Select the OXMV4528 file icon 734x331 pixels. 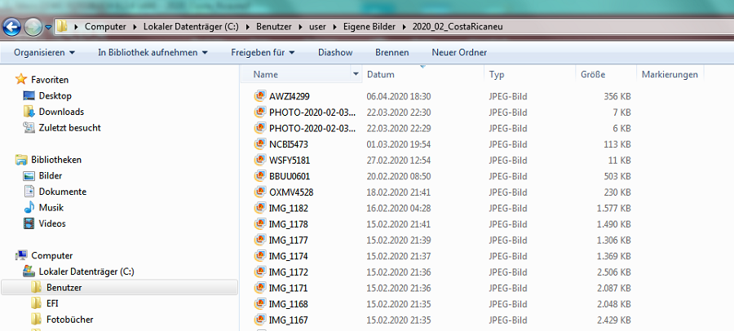[260, 192]
